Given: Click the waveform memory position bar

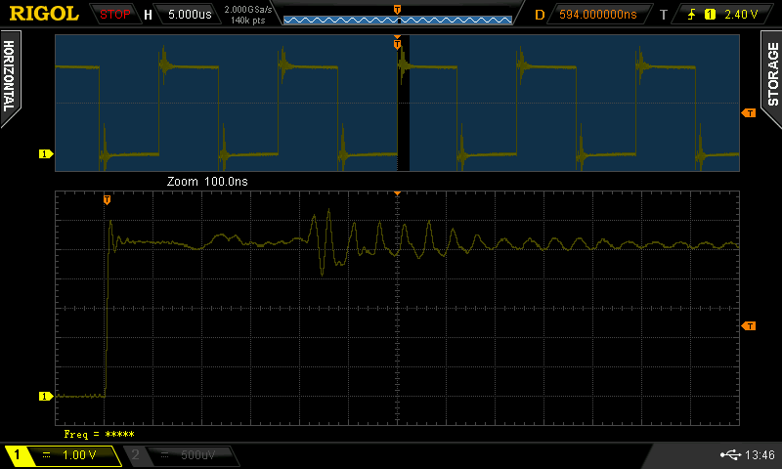Looking at the screenshot, I should coord(398,20).
